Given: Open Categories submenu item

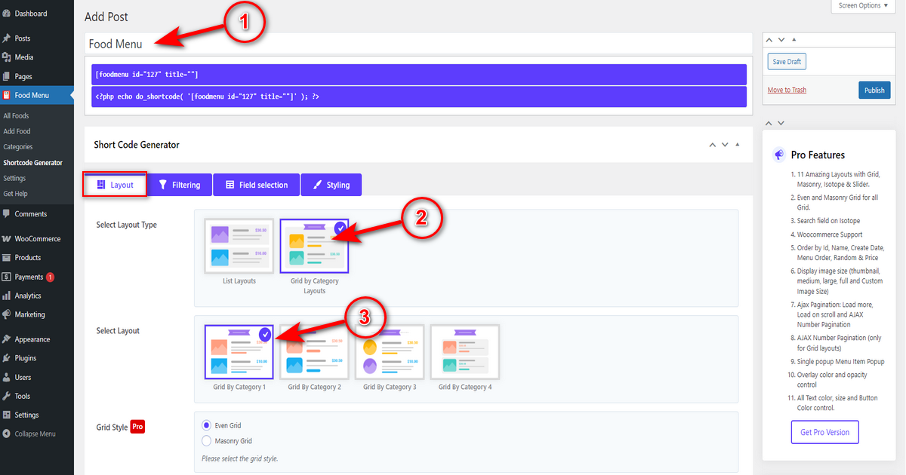Looking at the screenshot, I should (18, 147).
